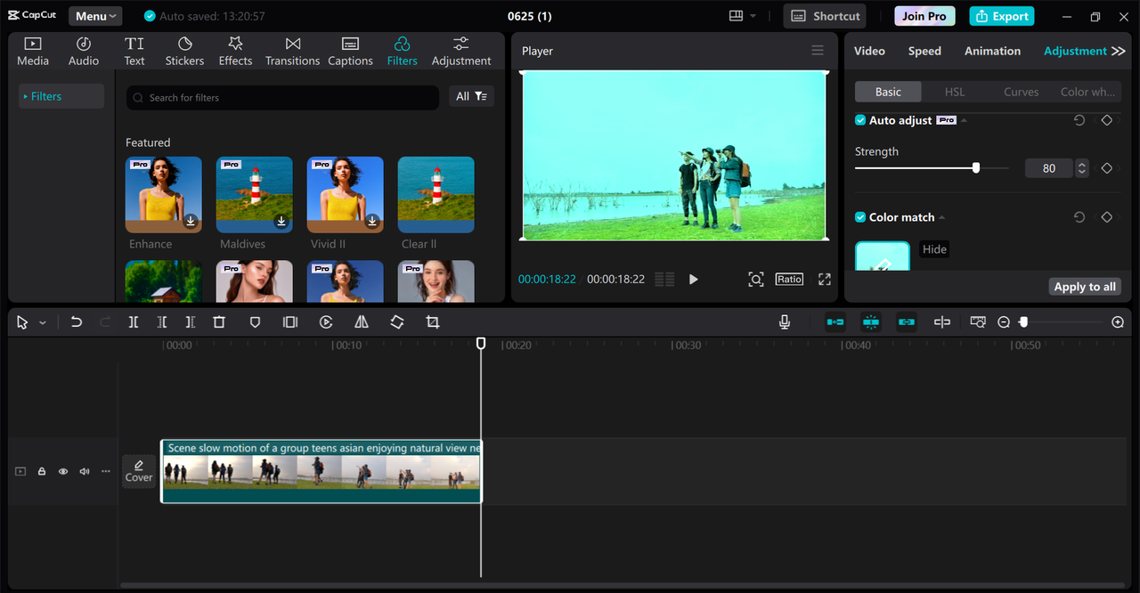Open the Transitions tab
This screenshot has width=1140, height=593.
pos(292,52)
